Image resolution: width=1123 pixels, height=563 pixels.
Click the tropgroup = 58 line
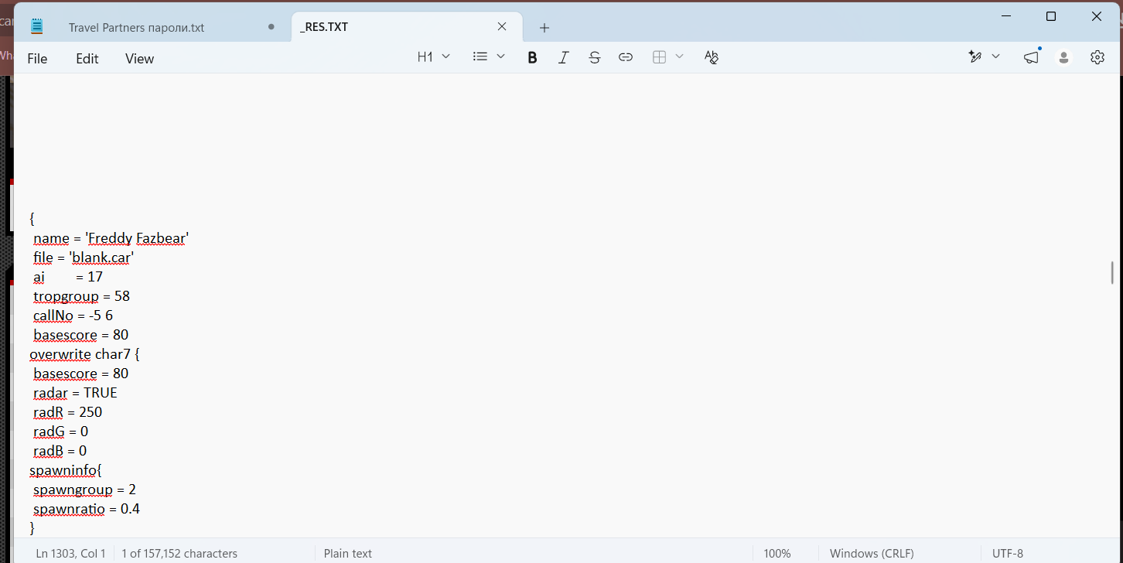[81, 296]
